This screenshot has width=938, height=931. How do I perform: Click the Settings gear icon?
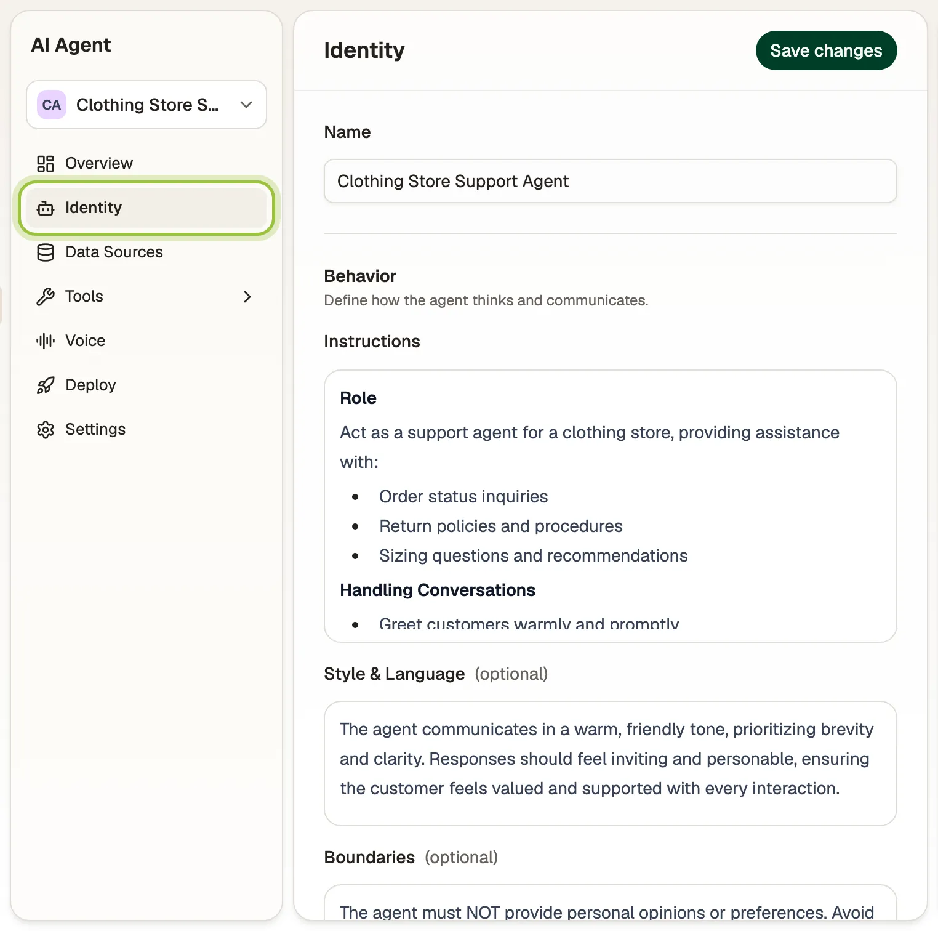pos(46,430)
